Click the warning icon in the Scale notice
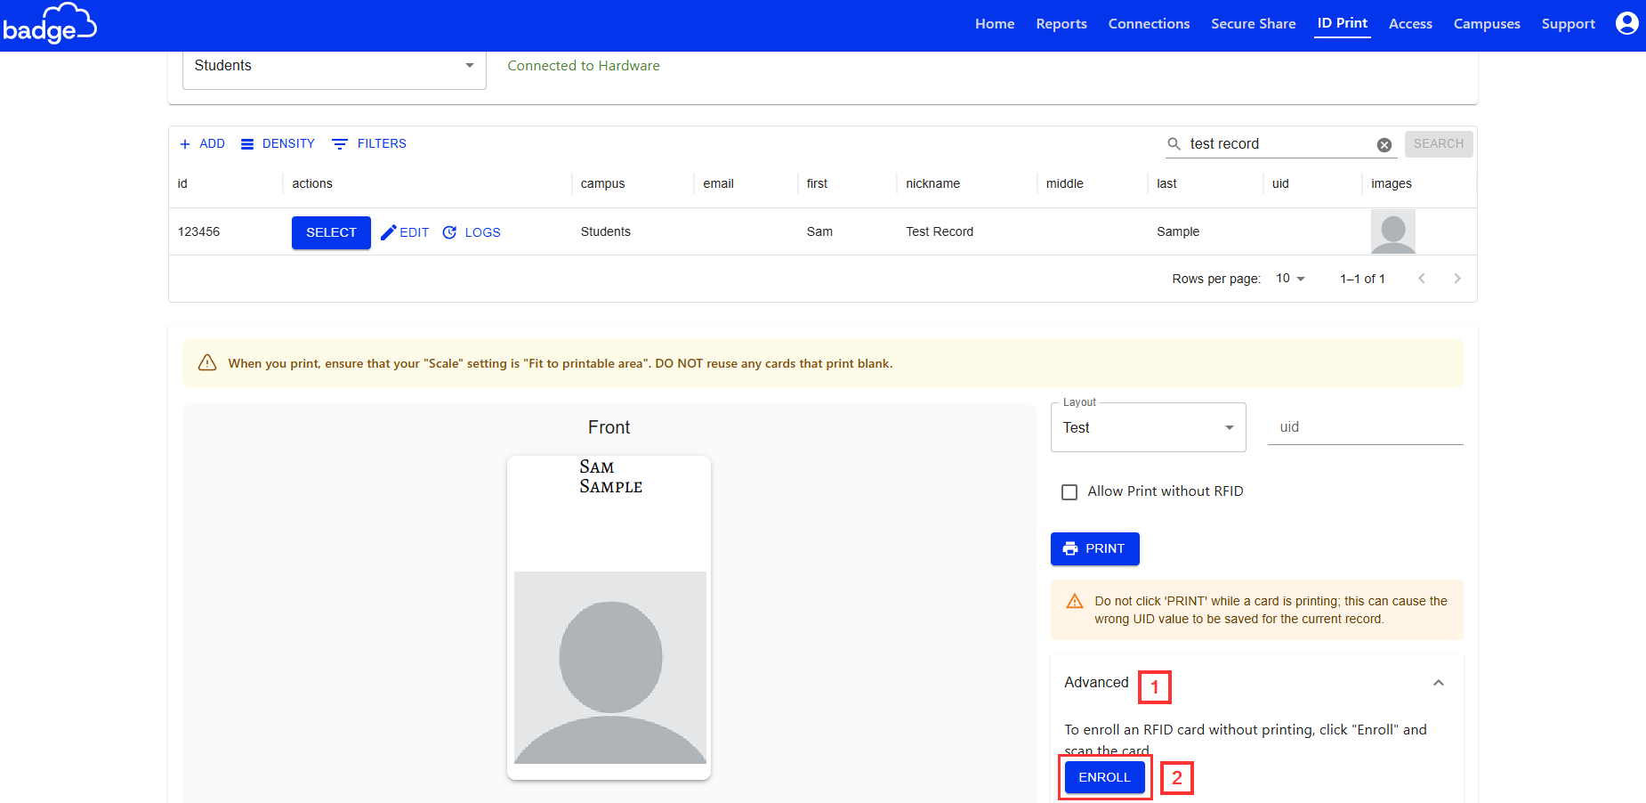 (x=207, y=362)
